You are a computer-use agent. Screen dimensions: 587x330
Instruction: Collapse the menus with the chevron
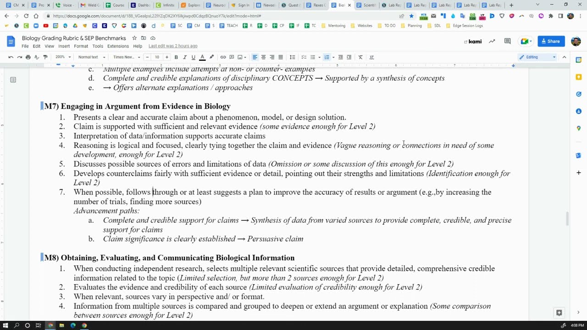(564, 57)
